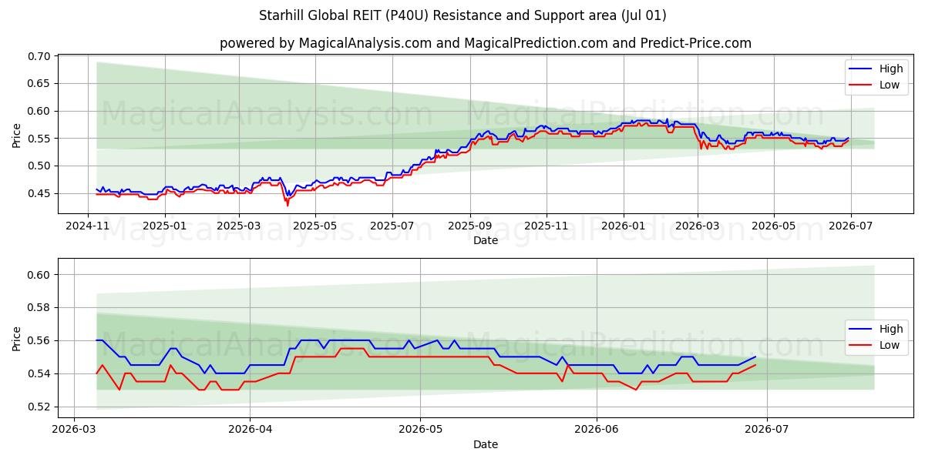This screenshot has height=462, width=925.
Task: Click the 2025-11 tick label on top chart
Action: coord(547,226)
